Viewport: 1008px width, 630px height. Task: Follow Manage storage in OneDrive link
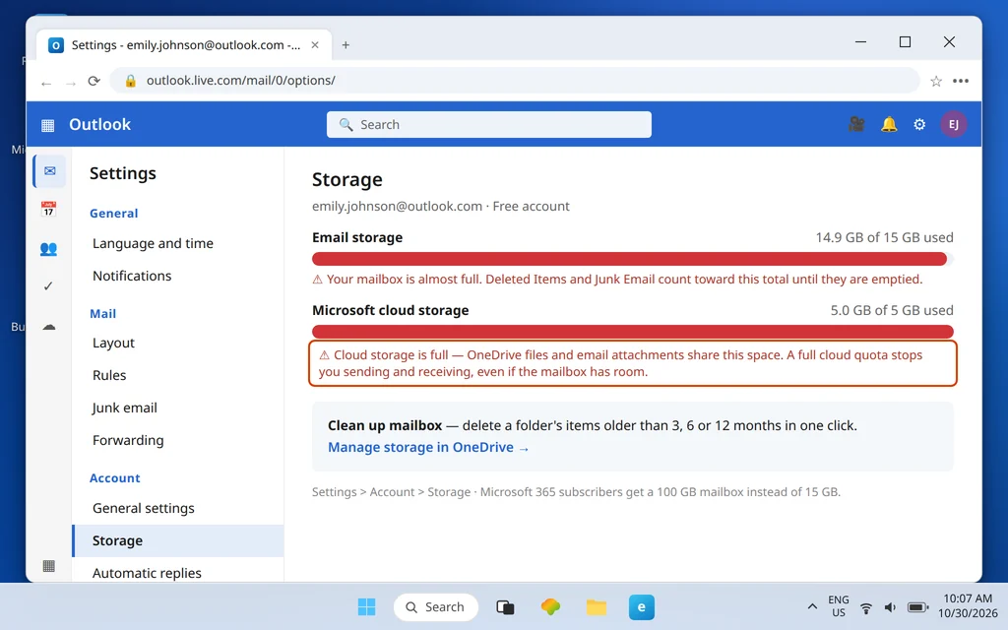tap(428, 448)
